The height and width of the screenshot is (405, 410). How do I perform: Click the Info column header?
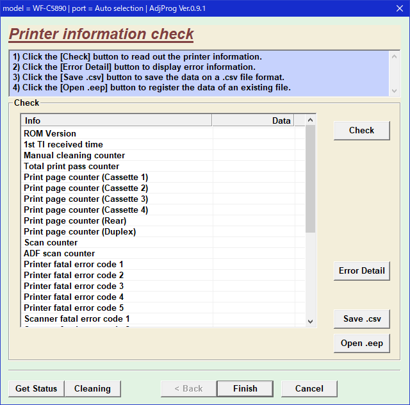[117, 120]
